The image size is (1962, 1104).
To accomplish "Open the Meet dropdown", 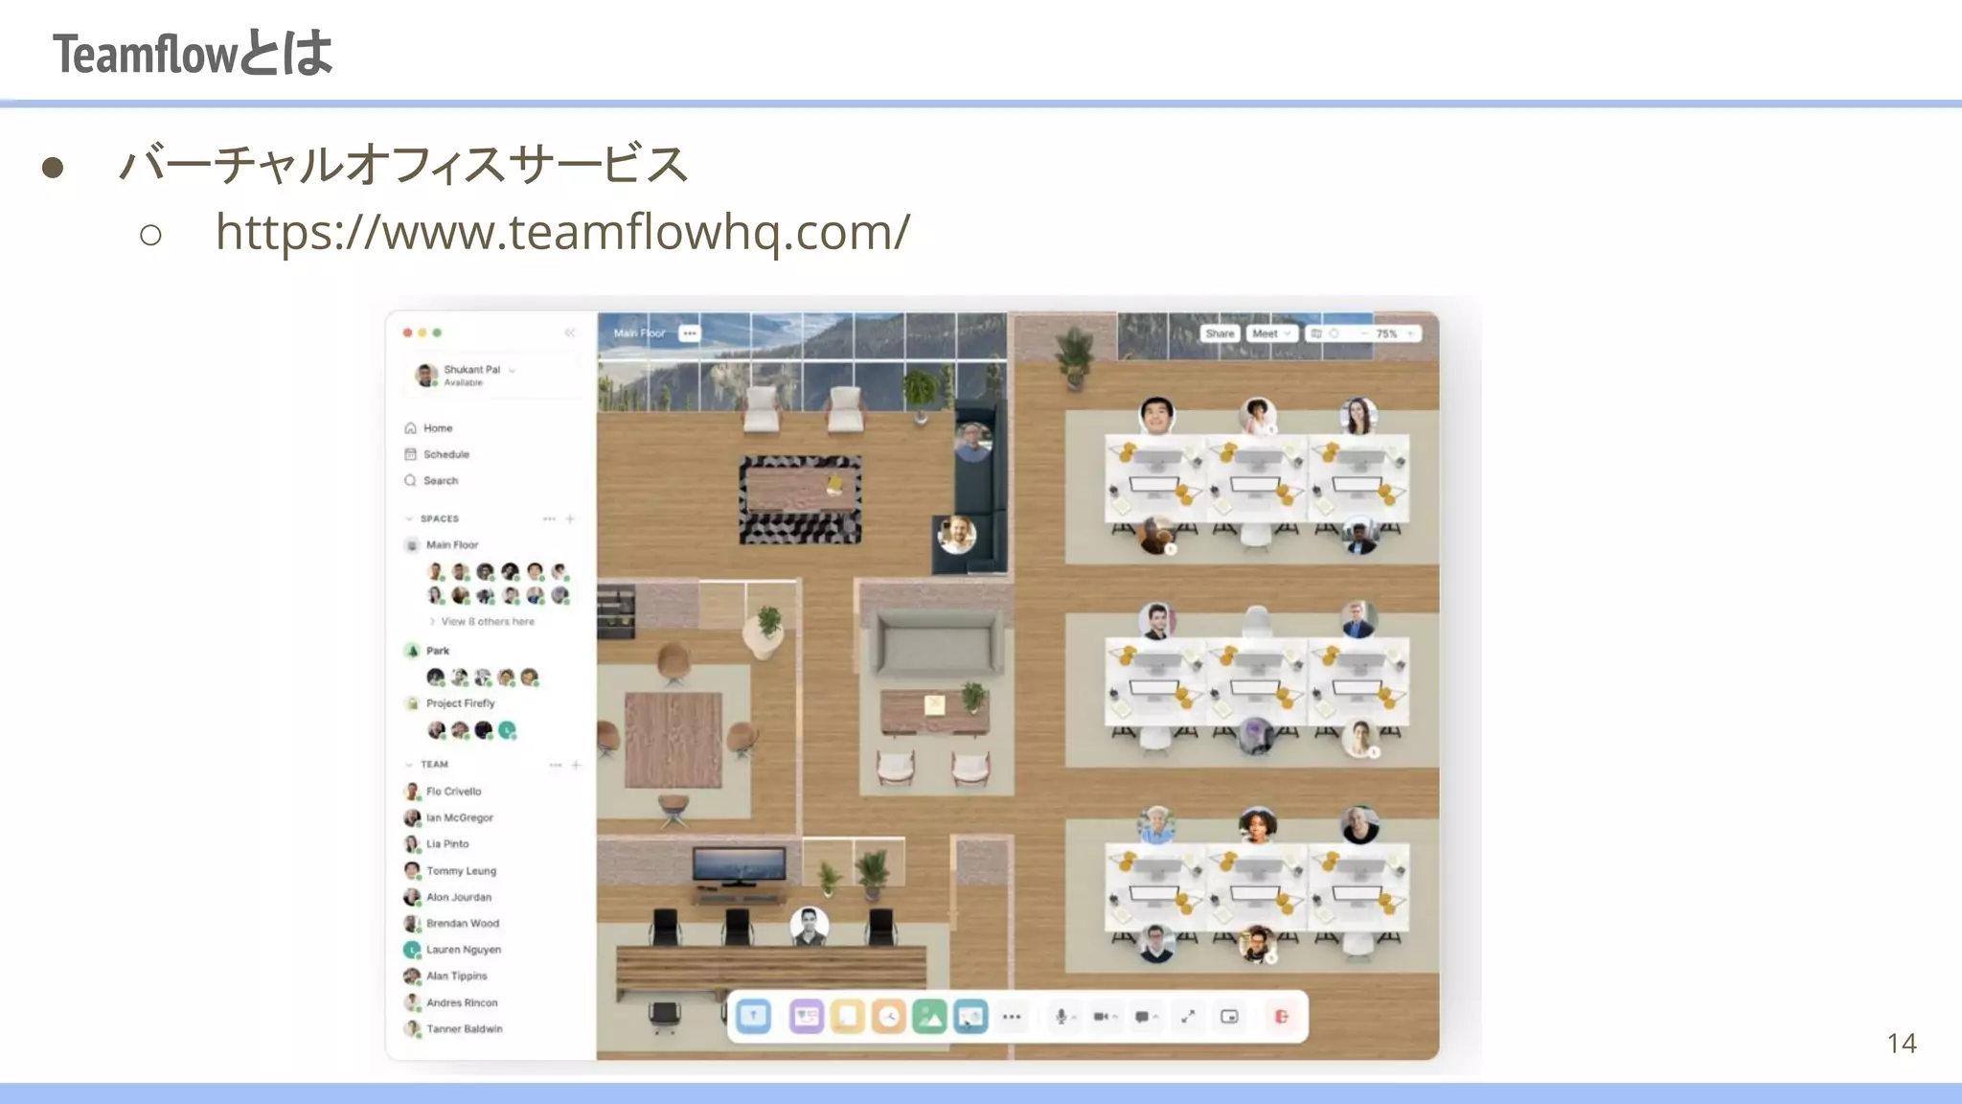I will point(1271,333).
